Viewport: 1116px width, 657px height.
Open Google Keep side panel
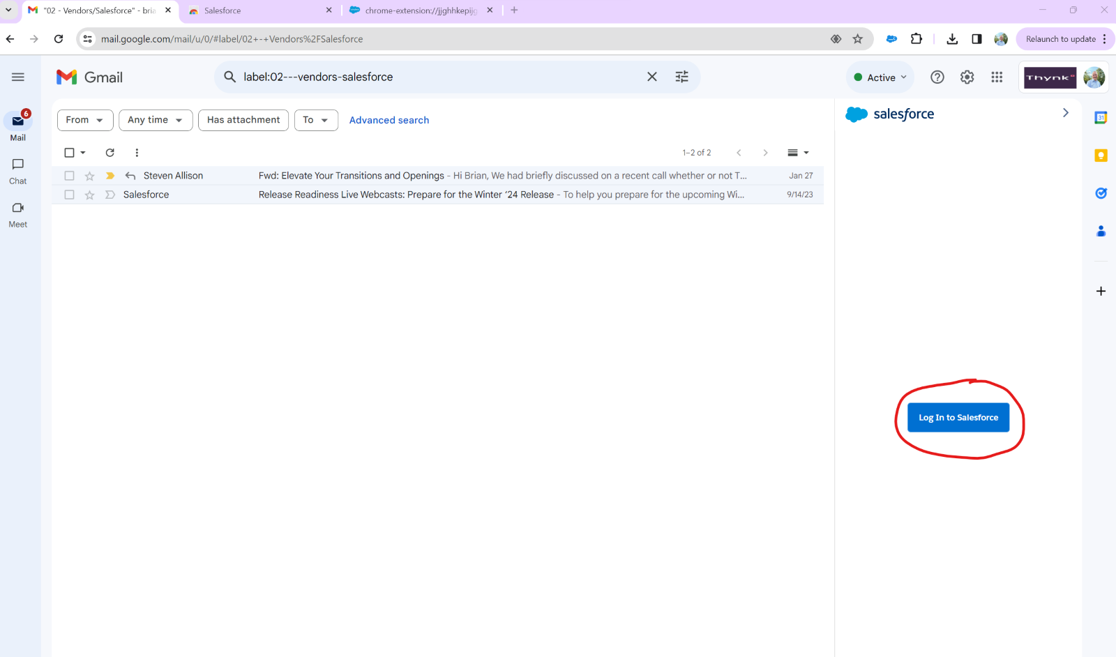(x=1101, y=156)
